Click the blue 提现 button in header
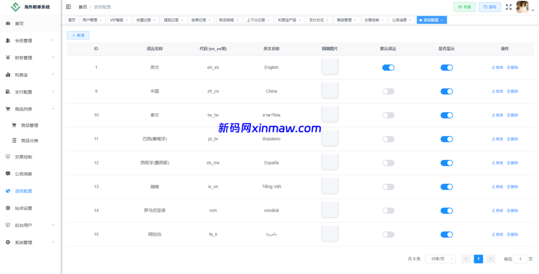Screen dimensions: 539x274 pyautogui.click(x=490, y=7)
